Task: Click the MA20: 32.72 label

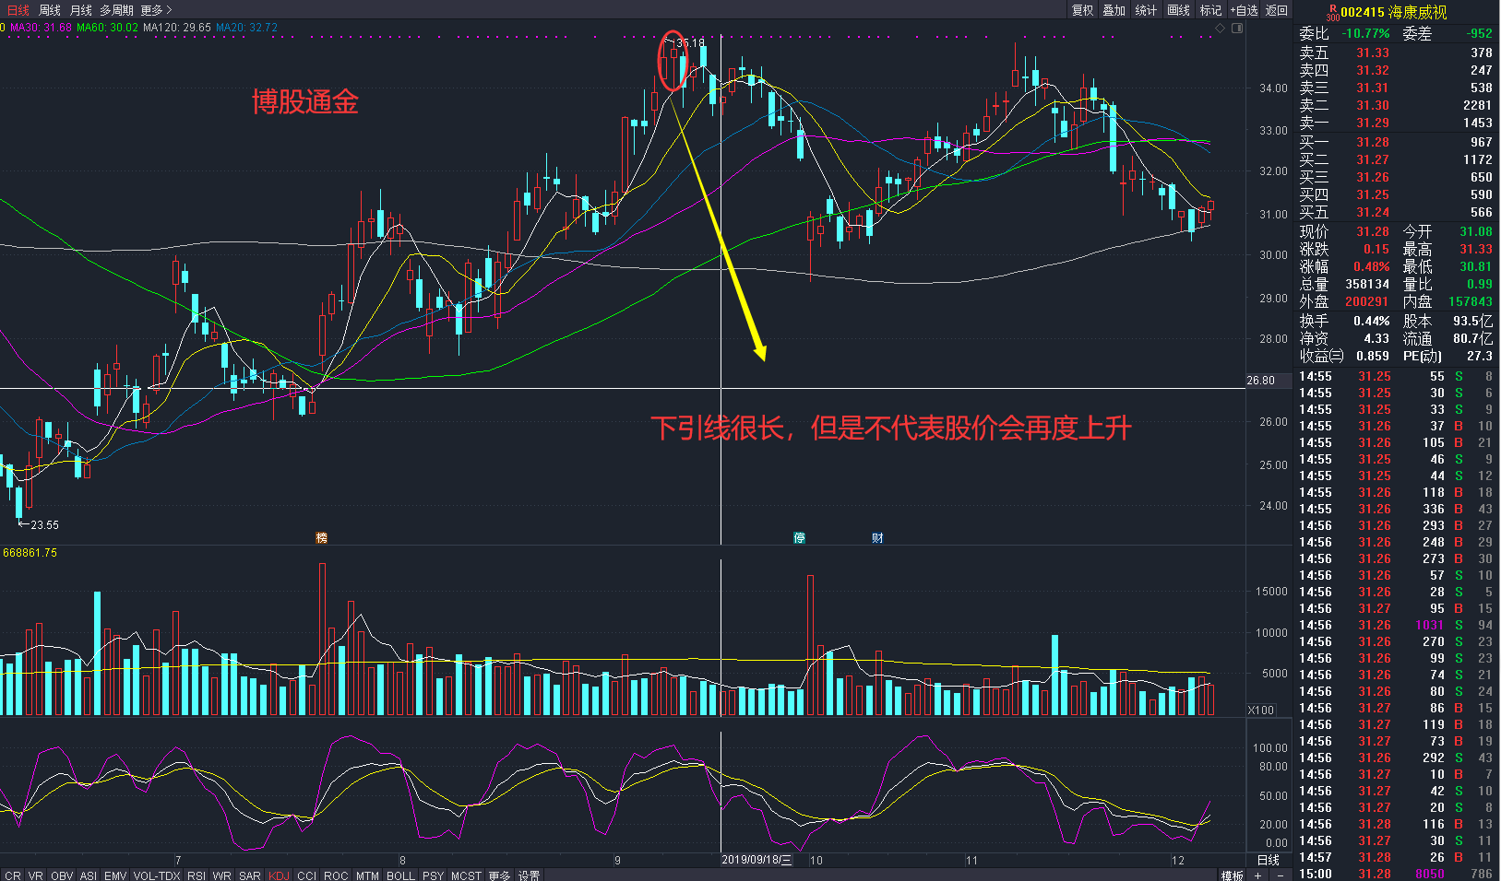Action: (246, 28)
